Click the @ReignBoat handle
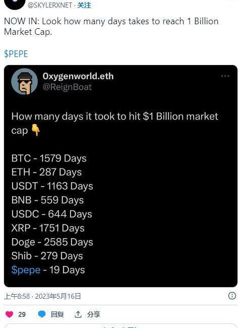 67,87
